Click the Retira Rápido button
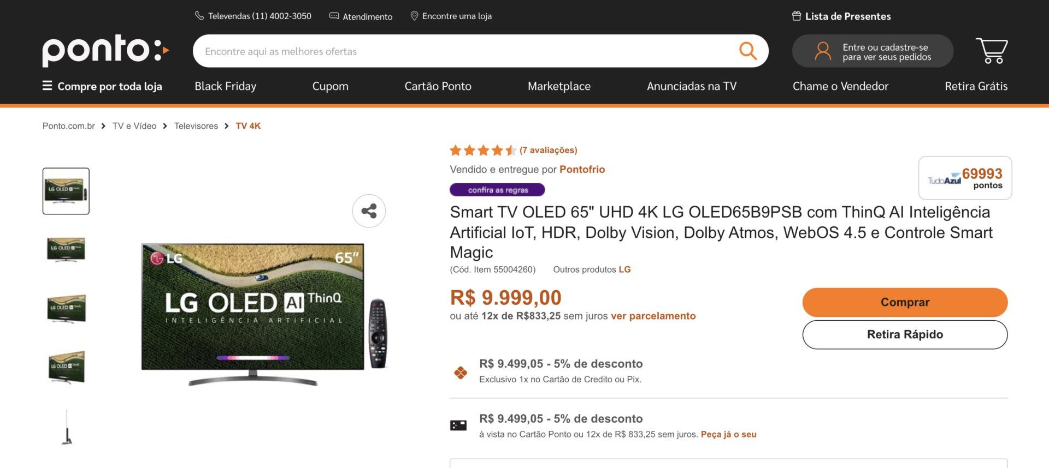1049x468 pixels. click(x=905, y=334)
